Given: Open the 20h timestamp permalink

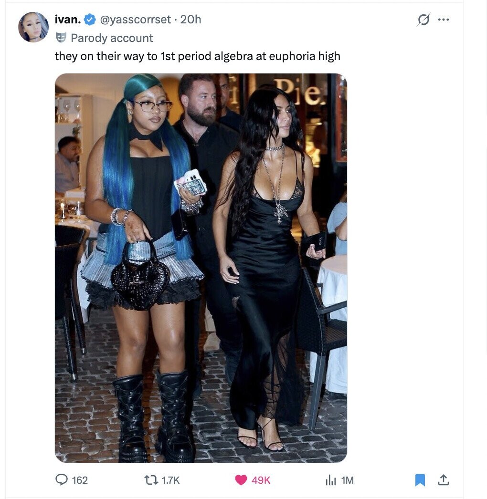Looking at the screenshot, I should point(191,20).
